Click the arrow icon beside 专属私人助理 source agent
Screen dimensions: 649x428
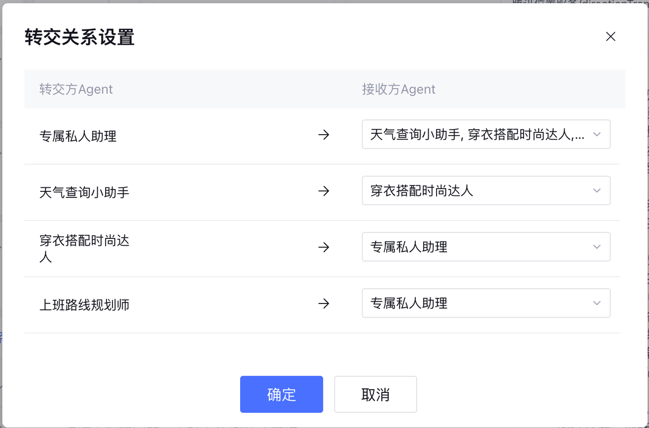coord(323,135)
